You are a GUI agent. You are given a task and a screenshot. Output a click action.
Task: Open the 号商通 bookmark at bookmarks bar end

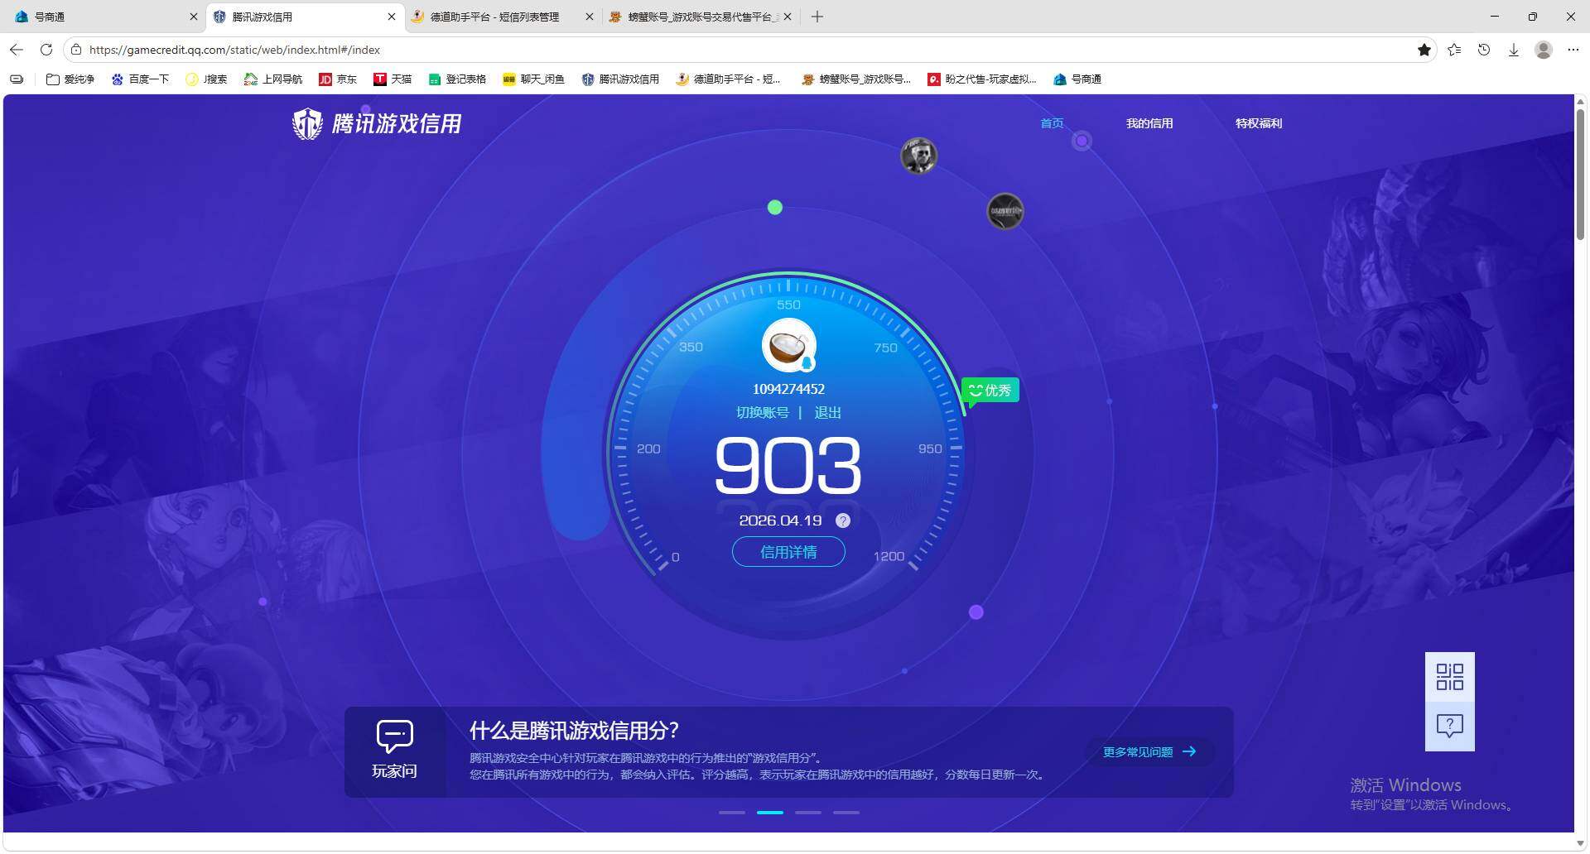click(1077, 79)
